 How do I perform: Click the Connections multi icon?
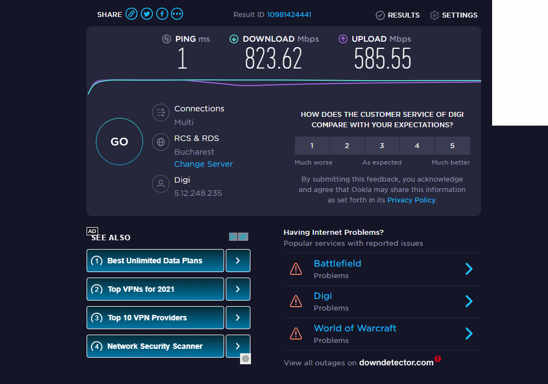coord(161,112)
